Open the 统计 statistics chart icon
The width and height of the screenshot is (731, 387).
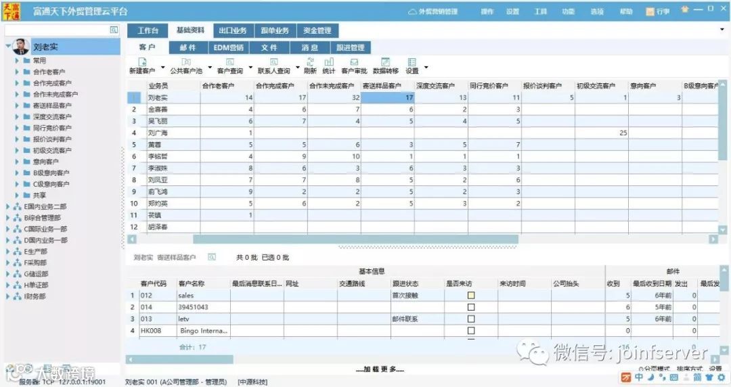click(329, 62)
